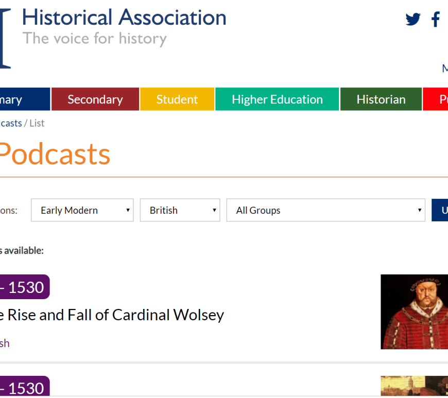This screenshot has width=448, height=398.
Task: Open the British region dropdown
Action: tap(180, 210)
